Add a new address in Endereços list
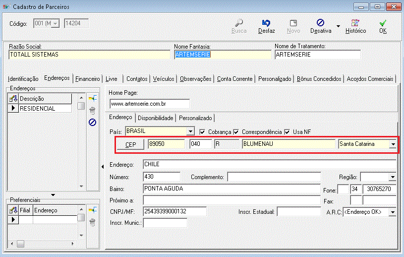Image resolution: width=404 pixels, height=257 pixels. [x=93, y=98]
